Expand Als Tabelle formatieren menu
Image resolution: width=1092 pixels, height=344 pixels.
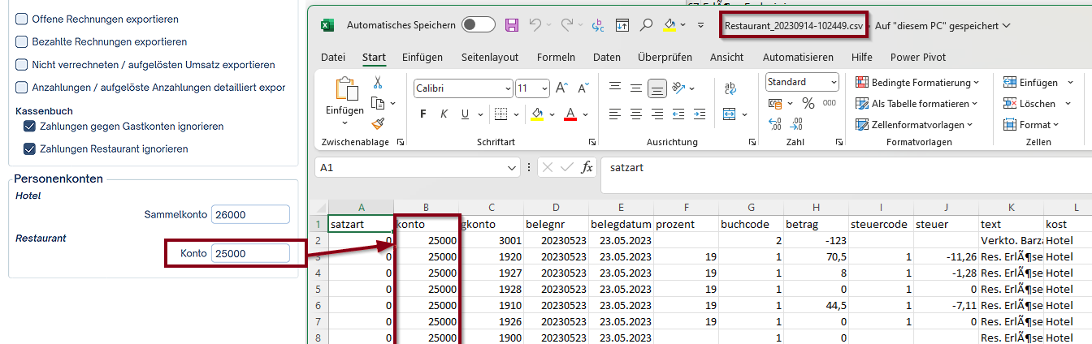917,103
